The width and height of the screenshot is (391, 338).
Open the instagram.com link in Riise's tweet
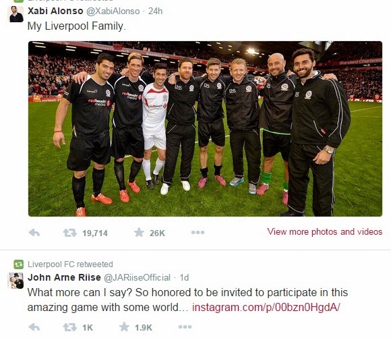(266, 307)
